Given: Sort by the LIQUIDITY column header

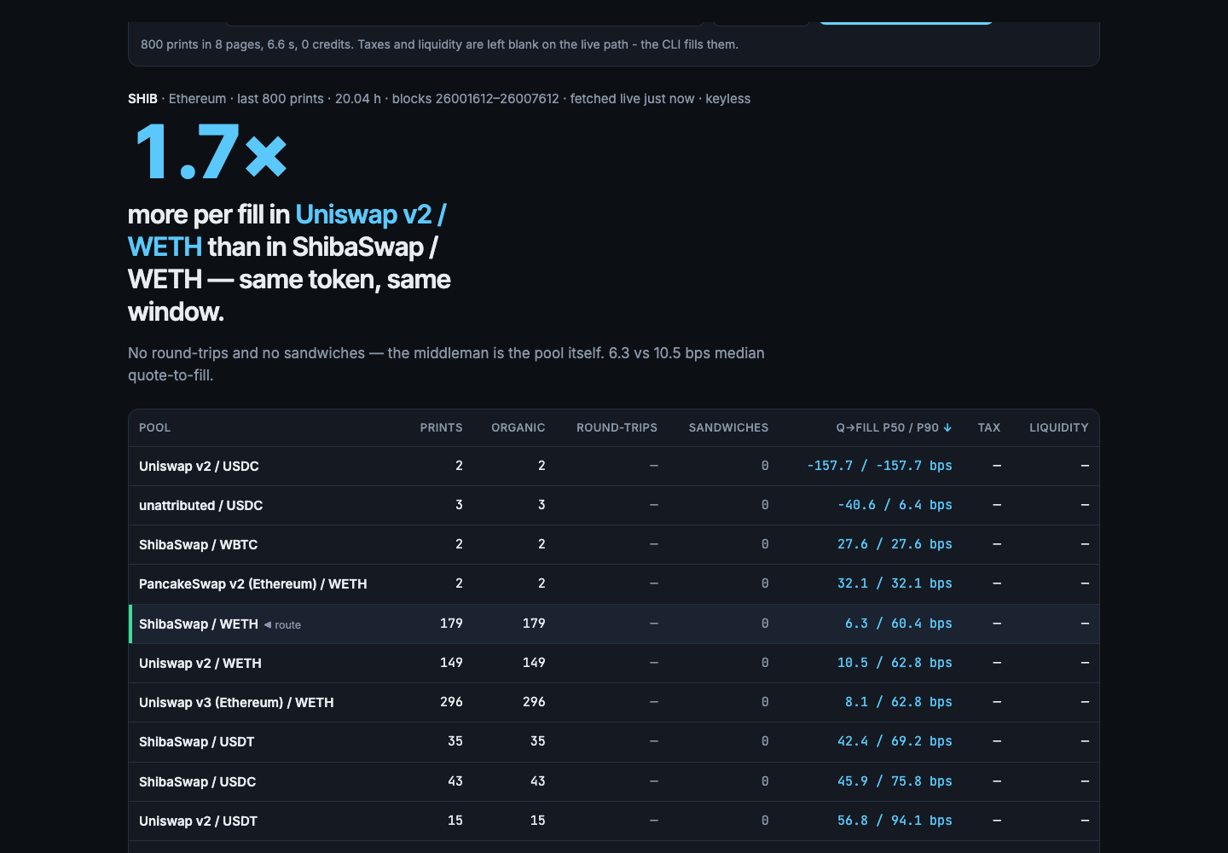Looking at the screenshot, I should click(x=1058, y=427).
